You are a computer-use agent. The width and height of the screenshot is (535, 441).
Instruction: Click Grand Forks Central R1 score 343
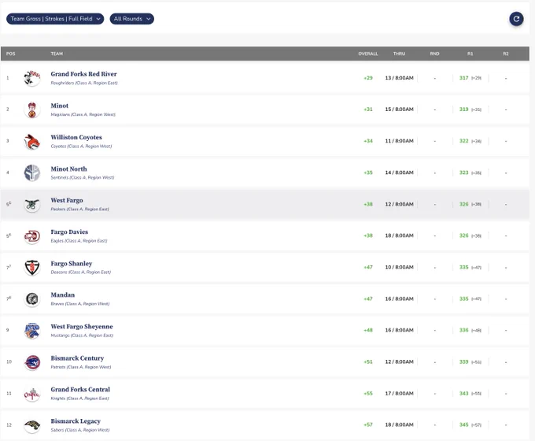pos(463,394)
